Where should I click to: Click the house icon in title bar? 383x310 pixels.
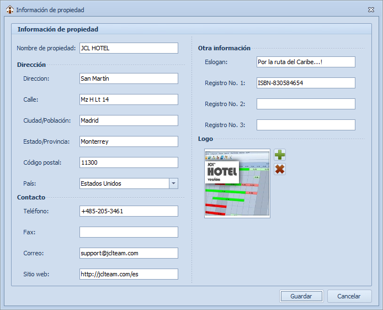pyautogui.click(x=9, y=10)
